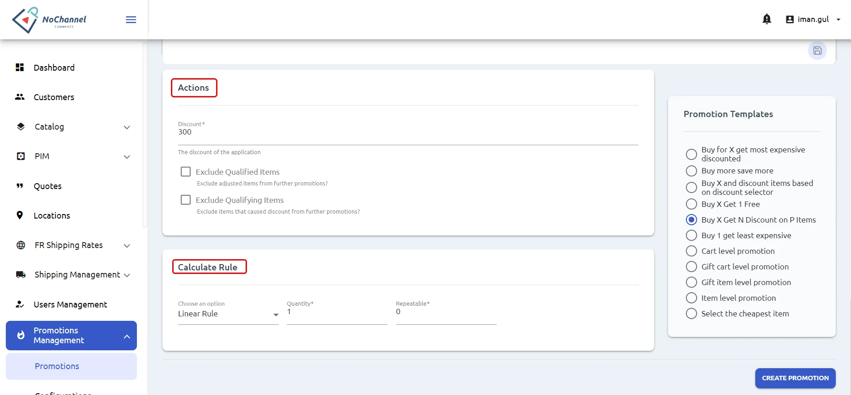Open Locations in the sidebar
The width and height of the screenshot is (851, 395).
(x=52, y=215)
